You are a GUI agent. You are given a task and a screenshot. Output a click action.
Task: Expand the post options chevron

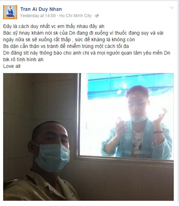click(172, 8)
